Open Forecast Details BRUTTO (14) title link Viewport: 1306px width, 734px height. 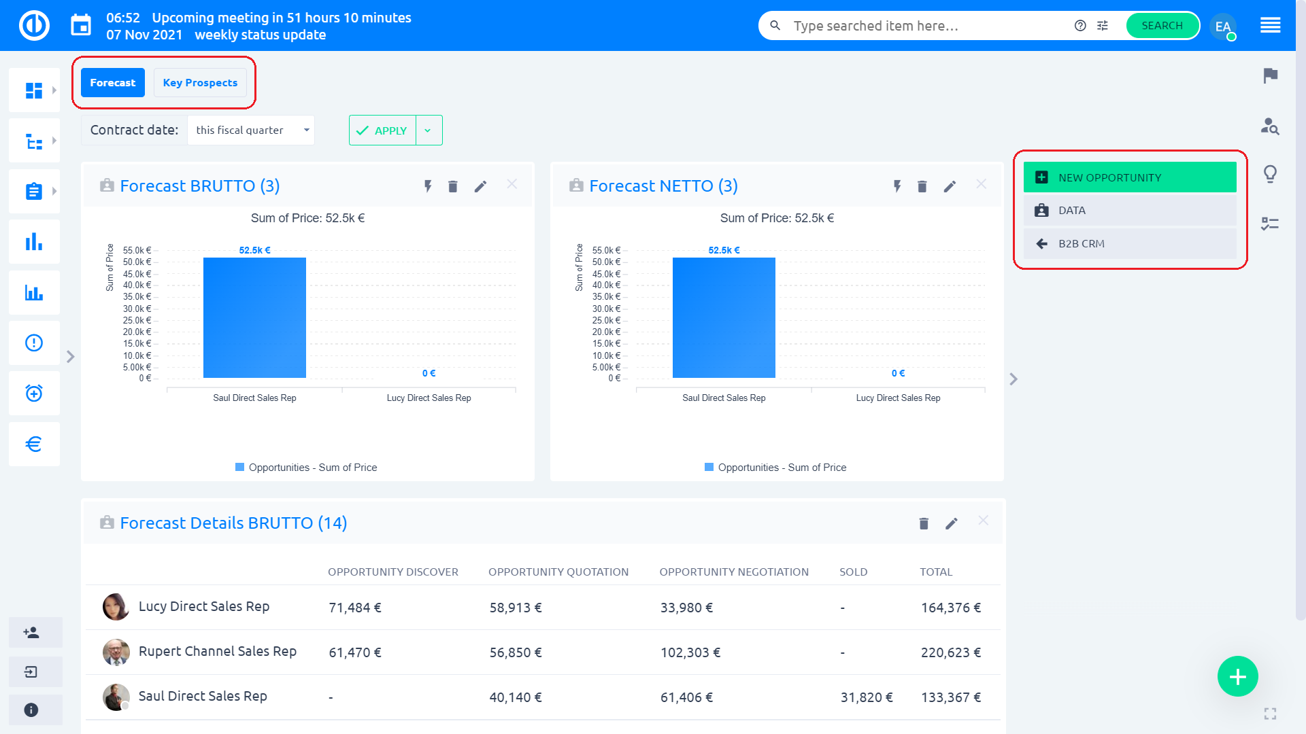pyautogui.click(x=233, y=523)
